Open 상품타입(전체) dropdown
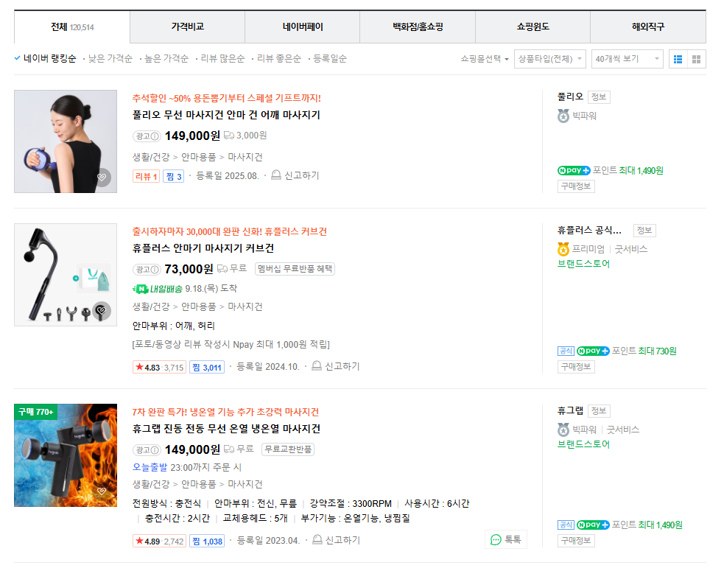This screenshot has width=724, height=571. click(550, 59)
